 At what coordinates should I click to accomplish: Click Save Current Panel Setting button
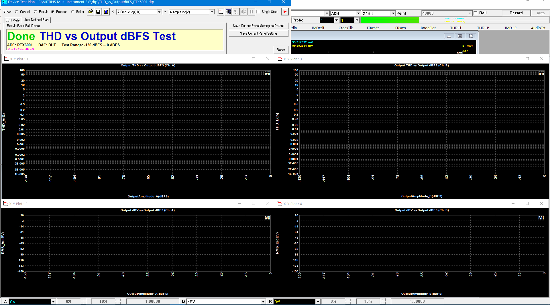pyautogui.click(x=258, y=33)
